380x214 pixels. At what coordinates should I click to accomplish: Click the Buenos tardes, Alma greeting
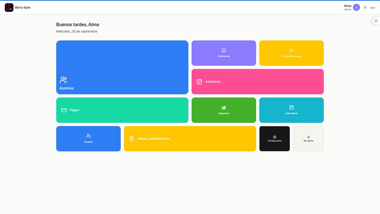[78, 25]
